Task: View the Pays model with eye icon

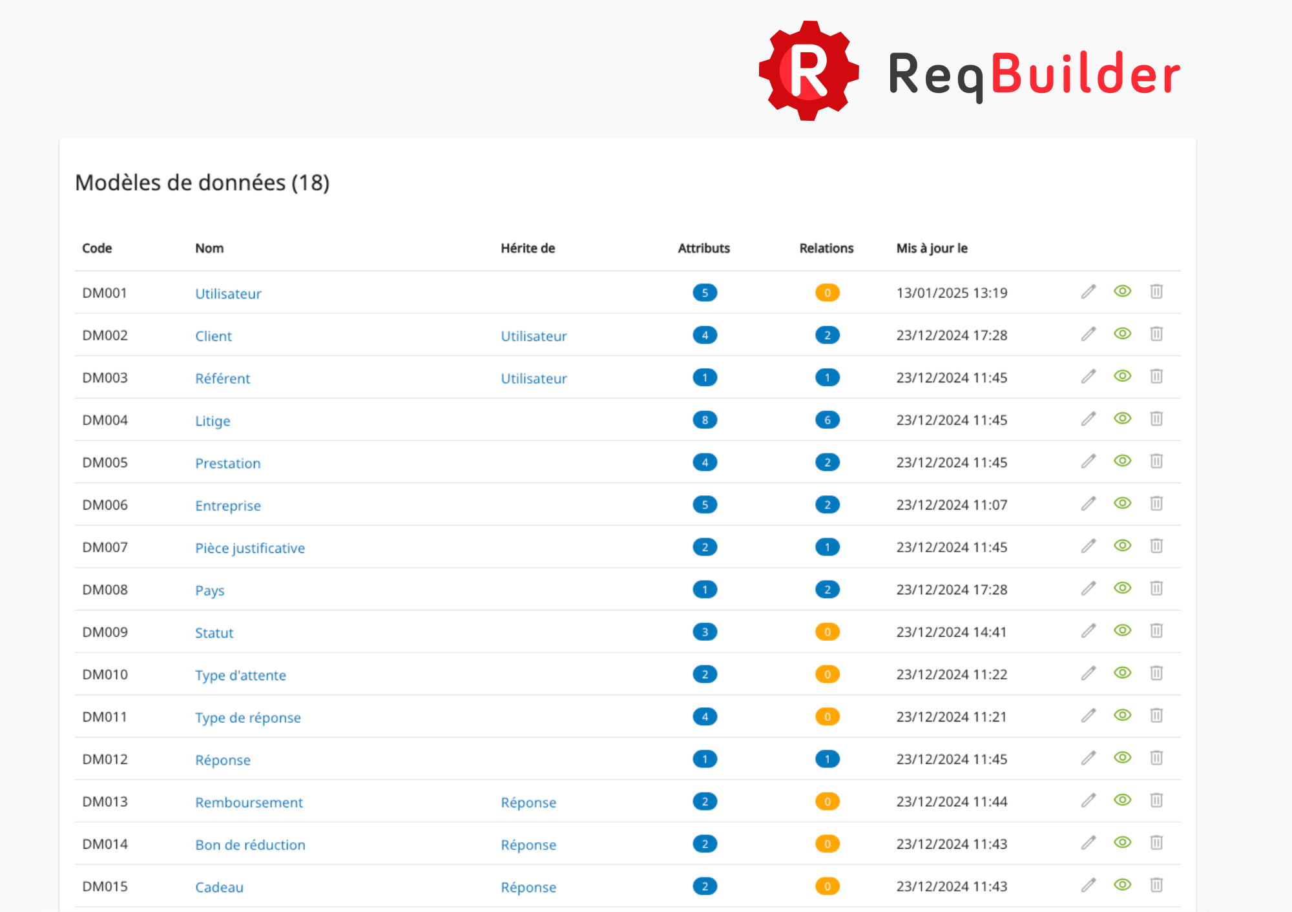Action: 1123,588
